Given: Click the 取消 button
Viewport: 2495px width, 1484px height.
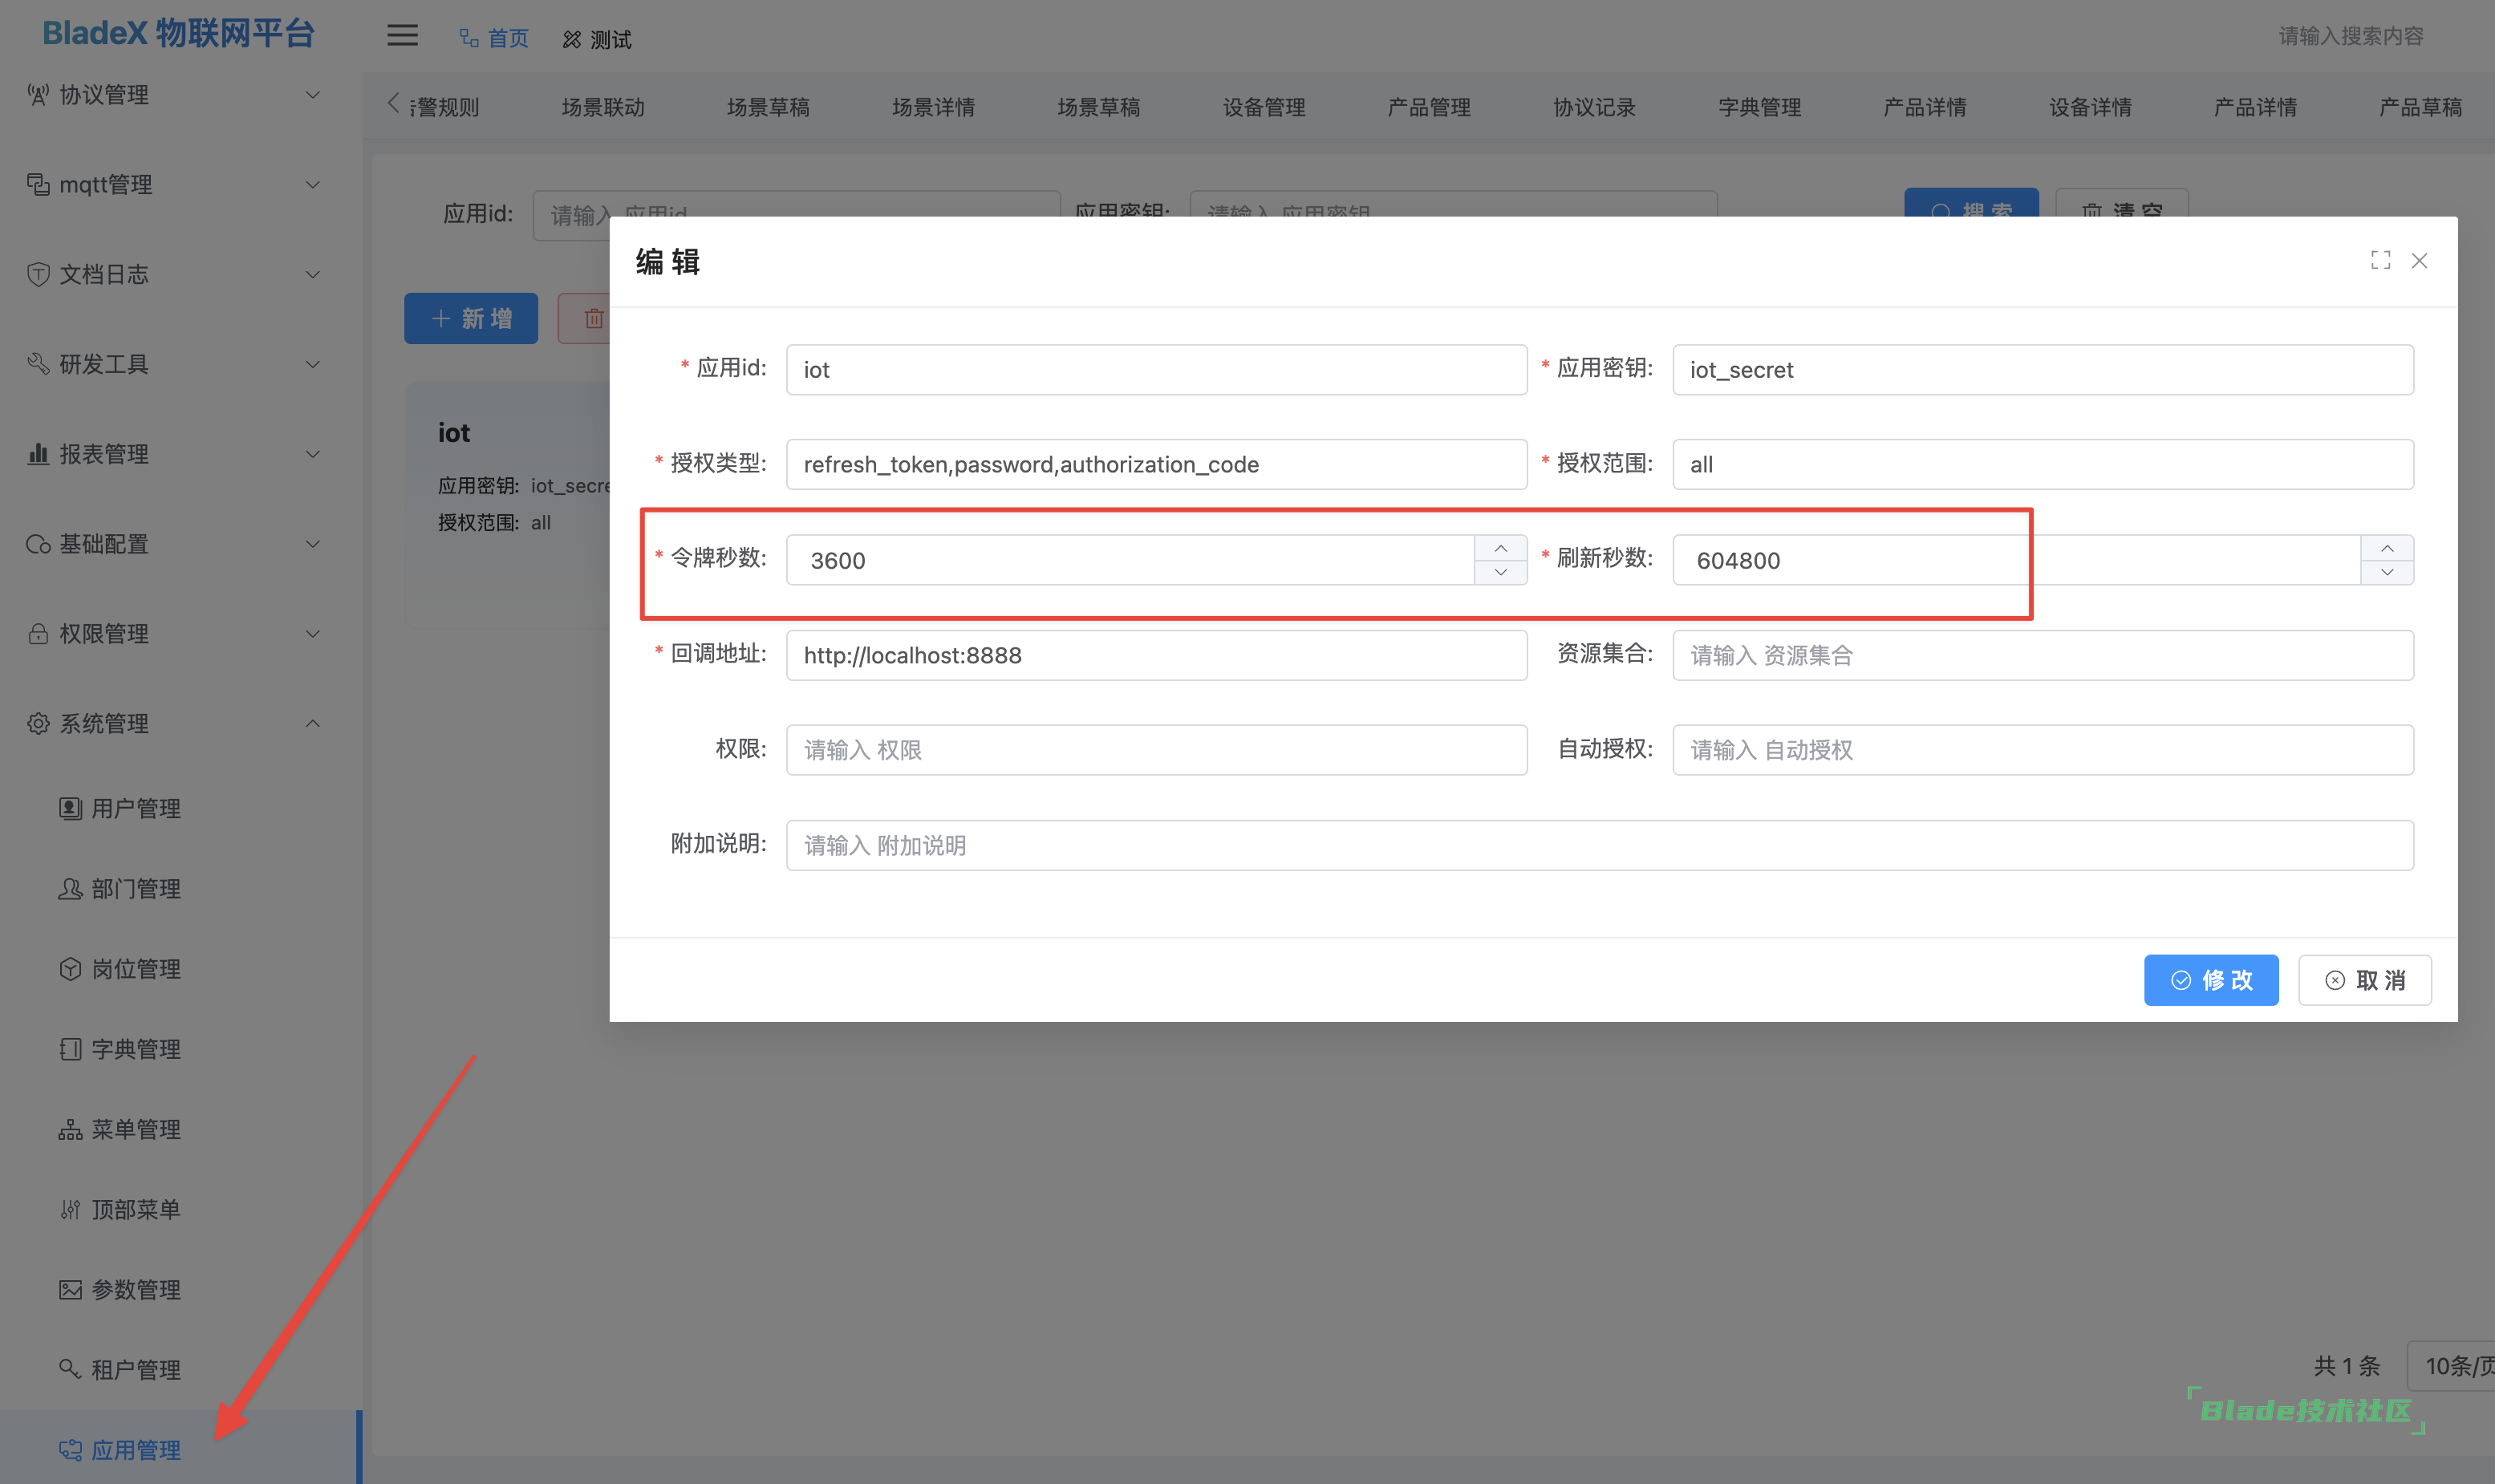Looking at the screenshot, I should click(2364, 980).
